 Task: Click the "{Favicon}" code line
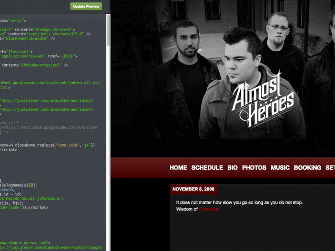pyautogui.click(x=16, y=52)
